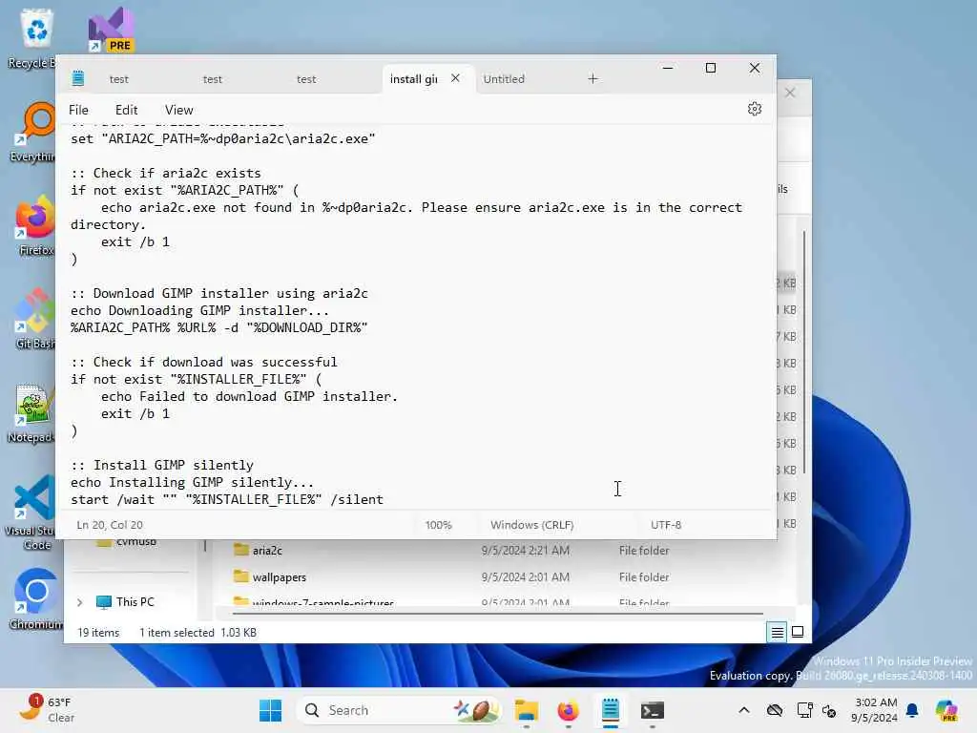Switch to the Untitled tab
The height and width of the screenshot is (733, 977).
(504, 79)
